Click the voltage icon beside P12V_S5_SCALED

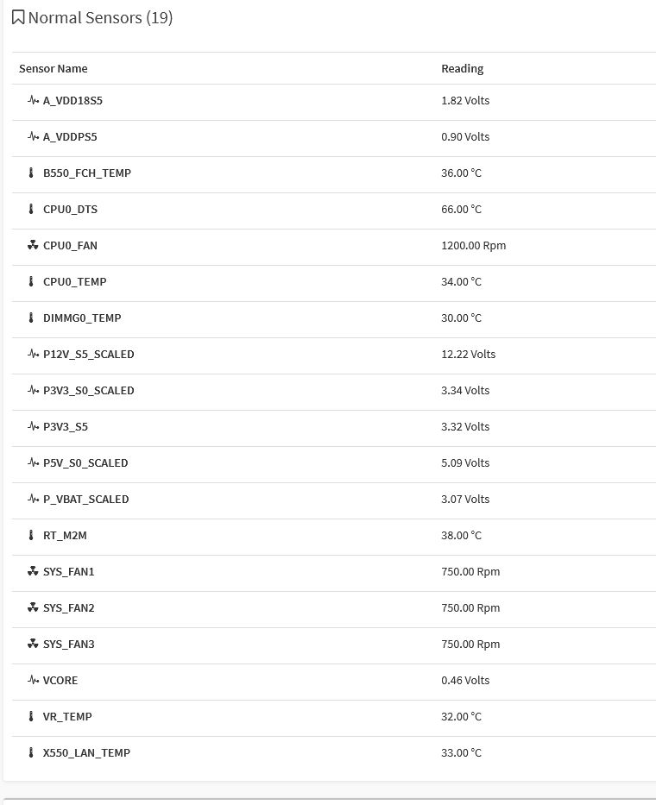(34, 355)
